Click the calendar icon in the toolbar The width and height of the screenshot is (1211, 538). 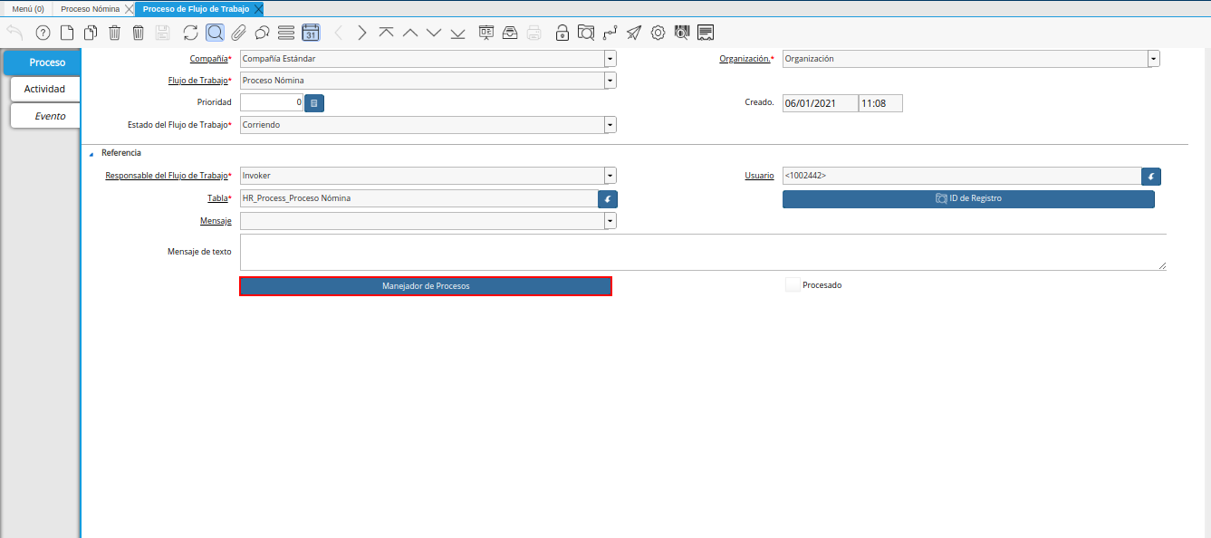click(310, 34)
